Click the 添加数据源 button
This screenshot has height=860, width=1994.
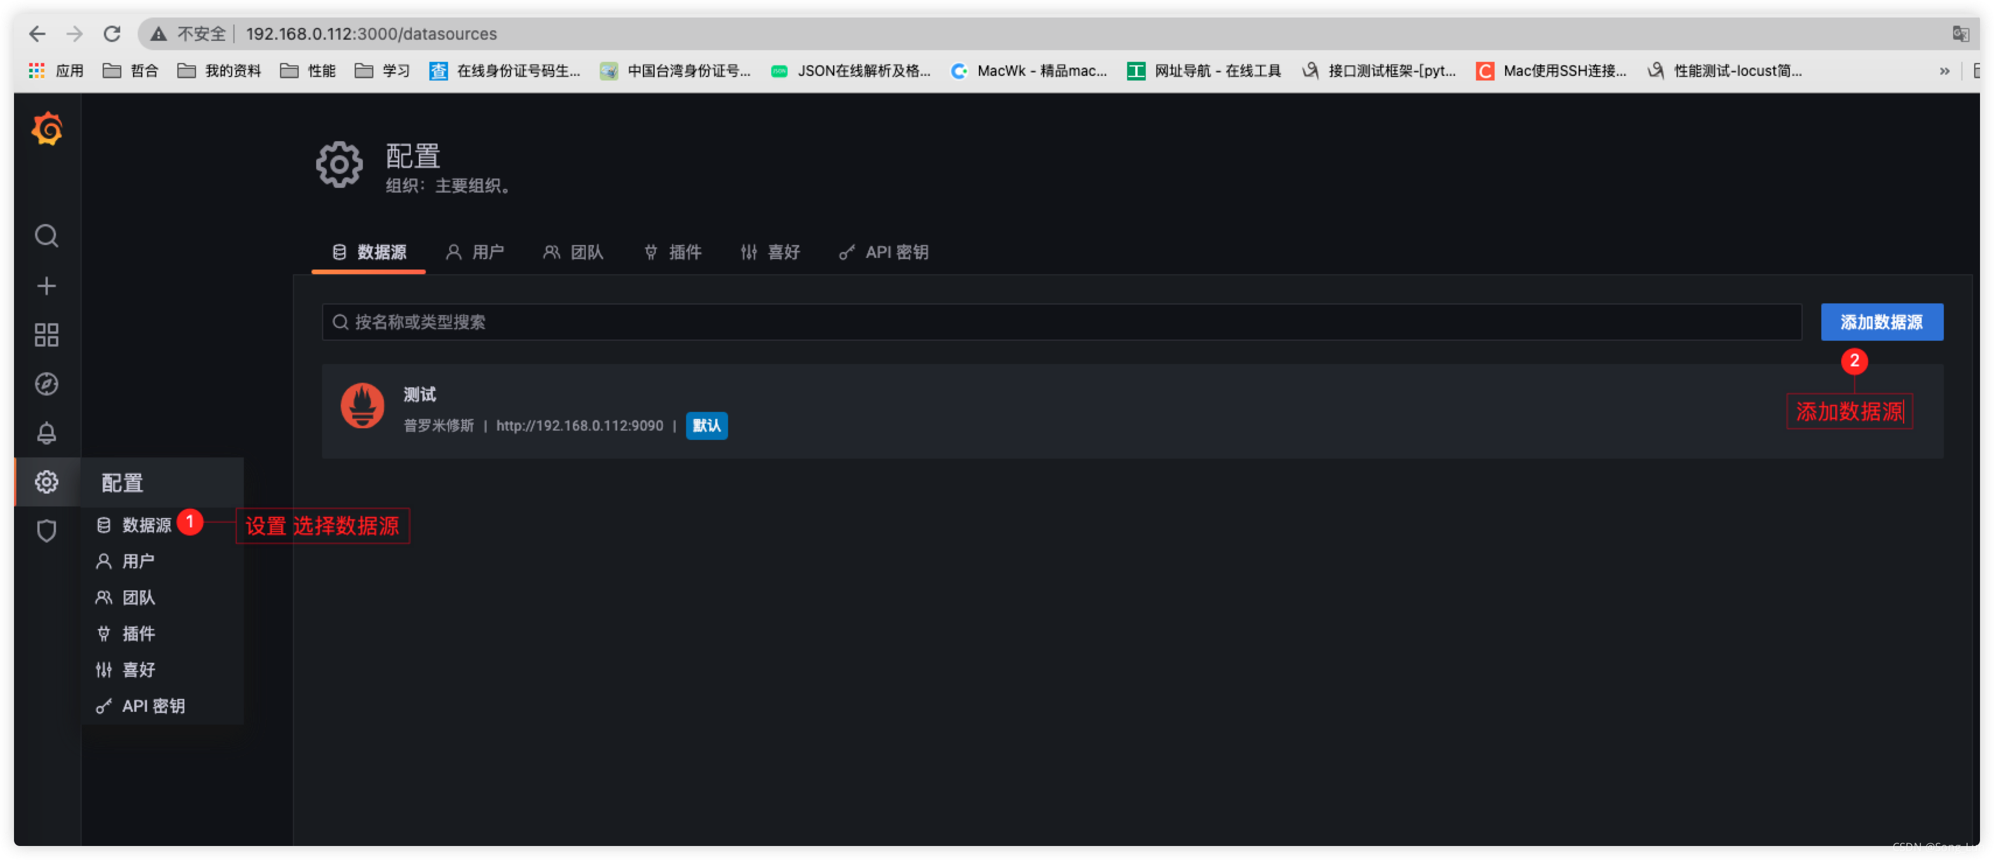click(1881, 322)
